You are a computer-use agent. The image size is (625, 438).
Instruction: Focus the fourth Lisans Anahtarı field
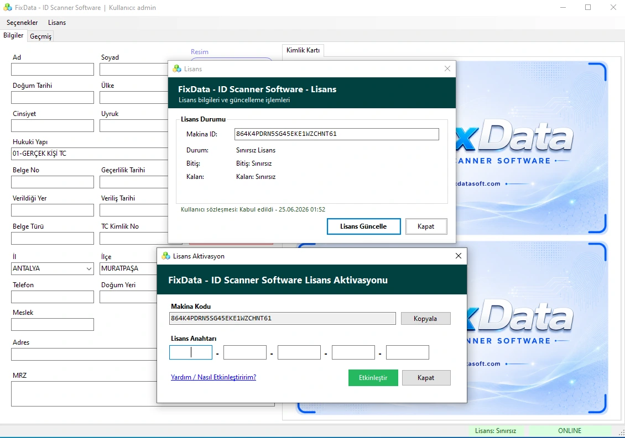353,352
